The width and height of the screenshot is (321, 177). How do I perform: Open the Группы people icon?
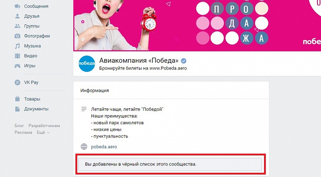pyautogui.click(x=17, y=26)
